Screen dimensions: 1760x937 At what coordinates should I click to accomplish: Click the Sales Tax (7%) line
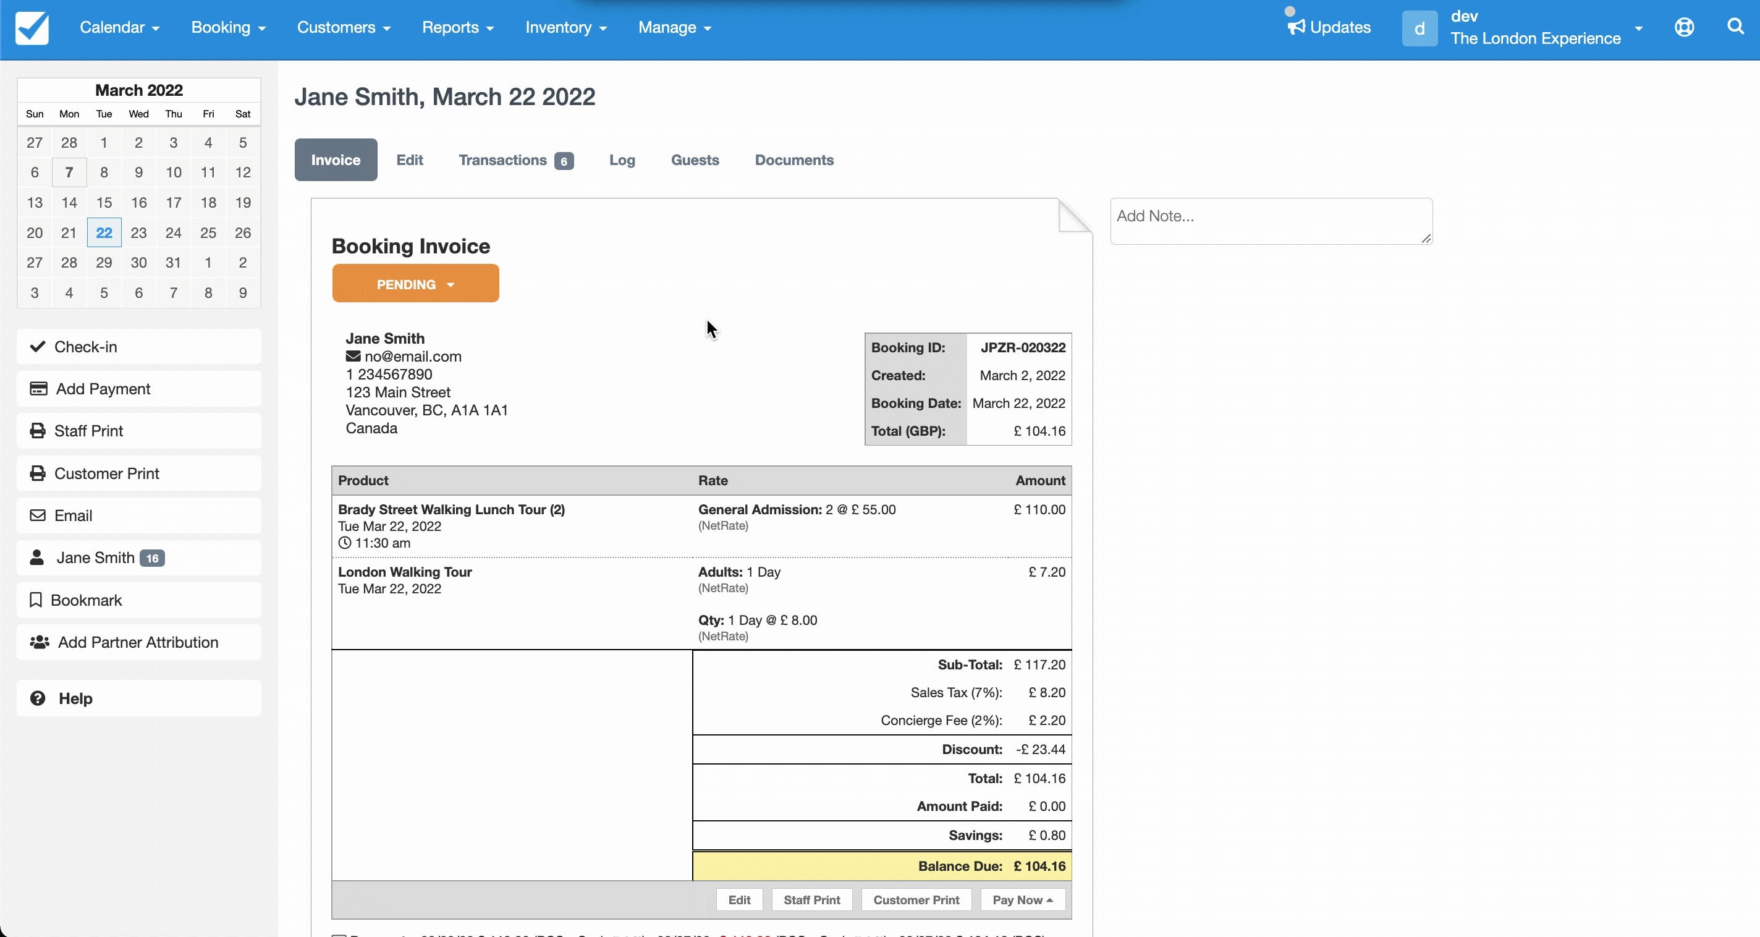click(881, 692)
